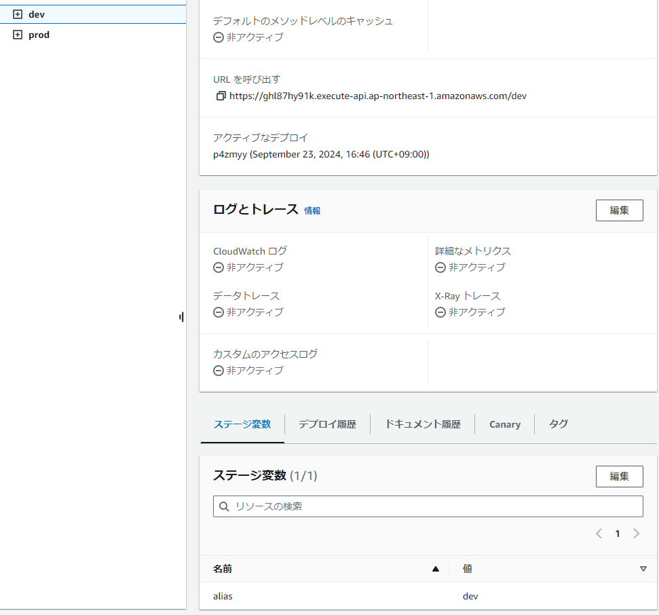
Task: Switch to the デプロイ履歴 tab
Action: (328, 424)
